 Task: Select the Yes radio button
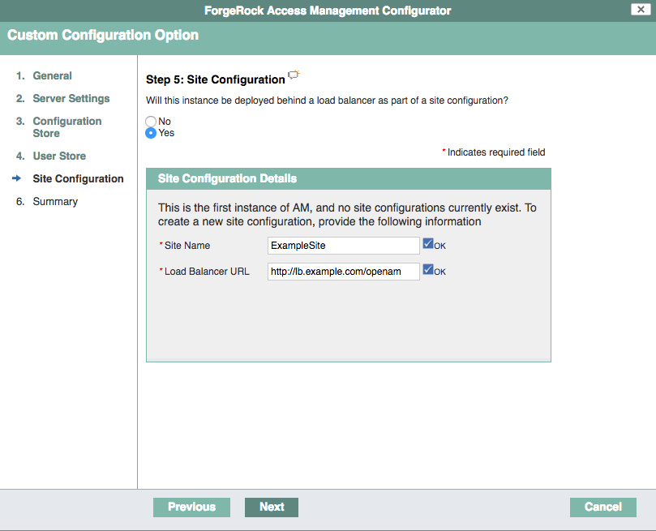point(151,133)
